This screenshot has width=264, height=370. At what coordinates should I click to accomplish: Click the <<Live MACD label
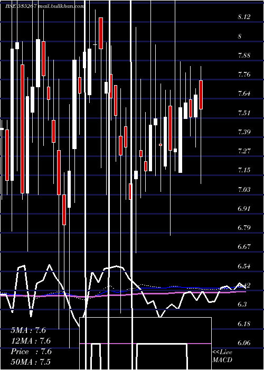pos(222,356)
